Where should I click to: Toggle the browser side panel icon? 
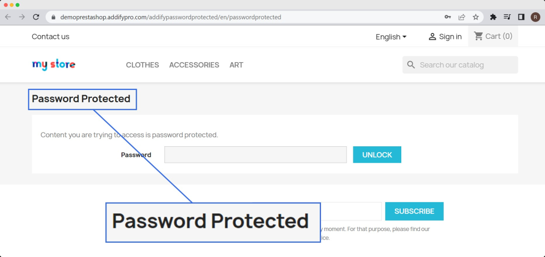pyautogui.click(x=521, y=17)
